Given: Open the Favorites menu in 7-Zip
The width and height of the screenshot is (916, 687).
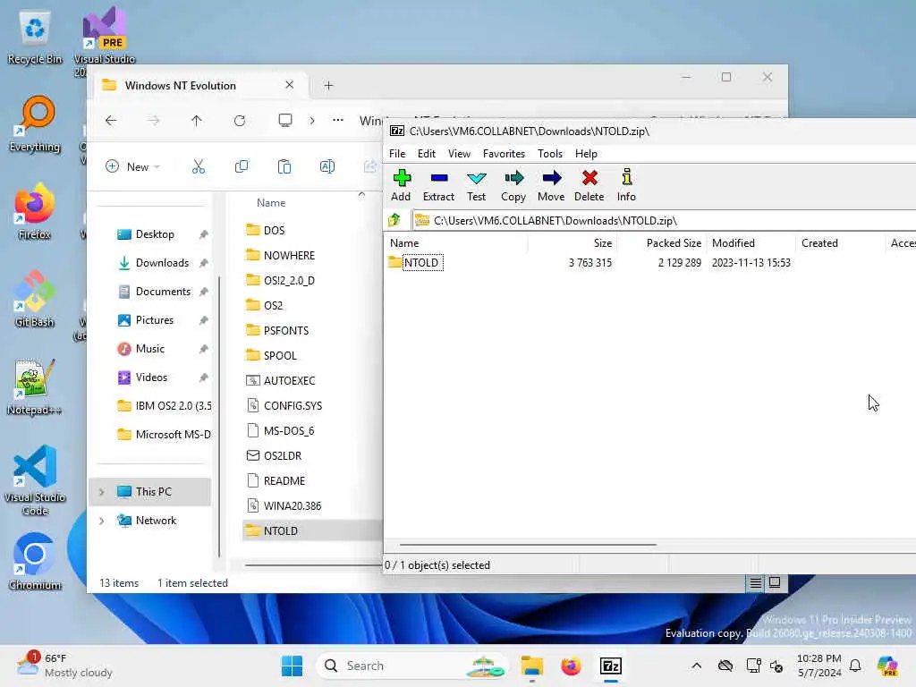Looking at the screenshot, I should pyautogui.click(x=504, y=154).
